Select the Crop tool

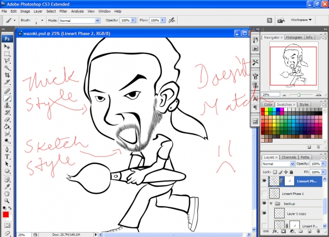pos(7,75)
